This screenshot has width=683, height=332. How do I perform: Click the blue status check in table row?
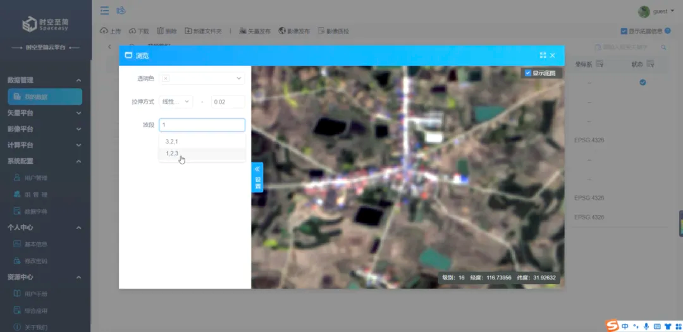(x=643, y=82)
